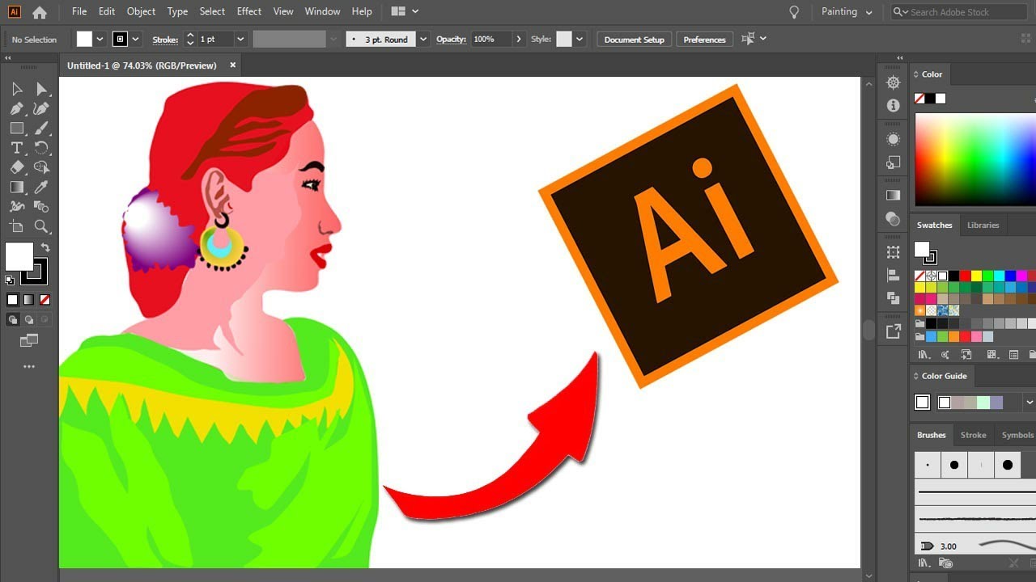Switch to the Symbols tab
Viewport: 1036px width, 582px height.
(x=1017, y=435)
